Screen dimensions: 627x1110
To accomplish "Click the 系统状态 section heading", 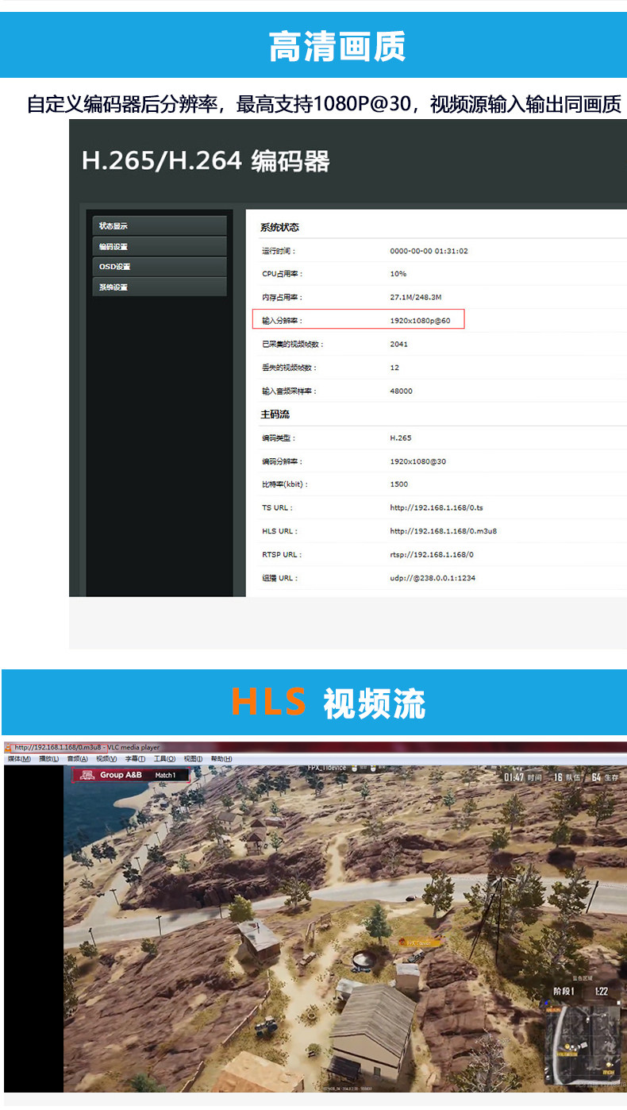I will pos(279,227).
